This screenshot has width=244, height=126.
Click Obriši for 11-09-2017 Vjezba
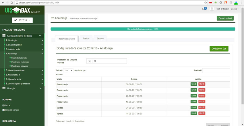tap(202, 113)
